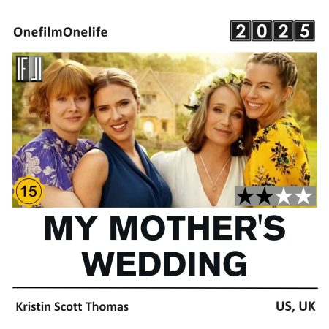Click the first digit 2 year tile
The width and height of the screenshot is (329, 329).
tap(241, 31)
